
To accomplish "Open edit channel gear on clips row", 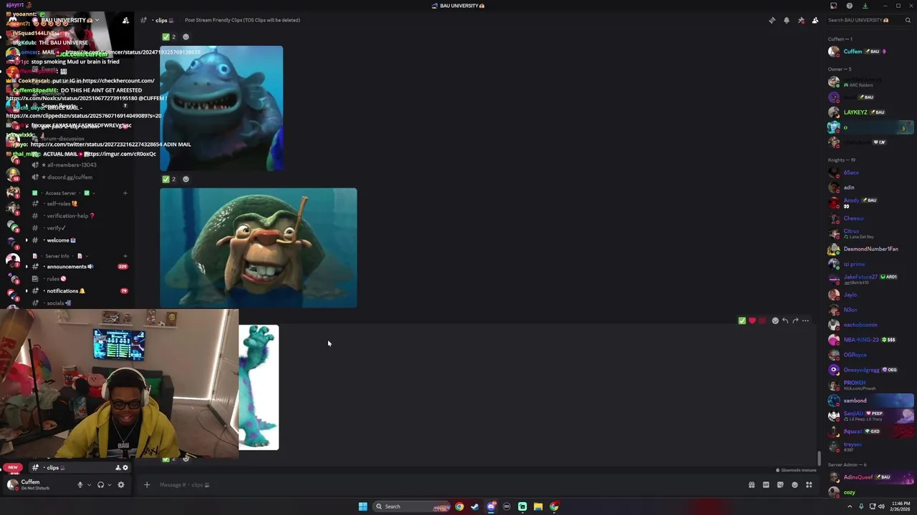I will [x=125, y=468].
